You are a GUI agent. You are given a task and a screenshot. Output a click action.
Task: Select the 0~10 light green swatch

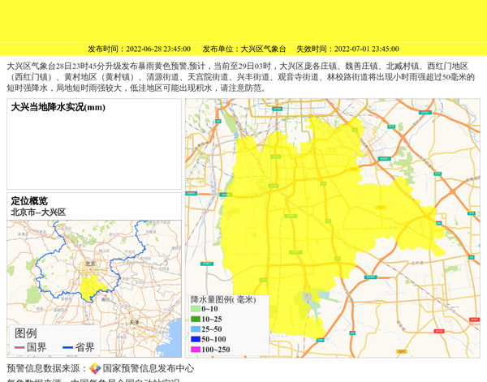(x=195, y=309)
